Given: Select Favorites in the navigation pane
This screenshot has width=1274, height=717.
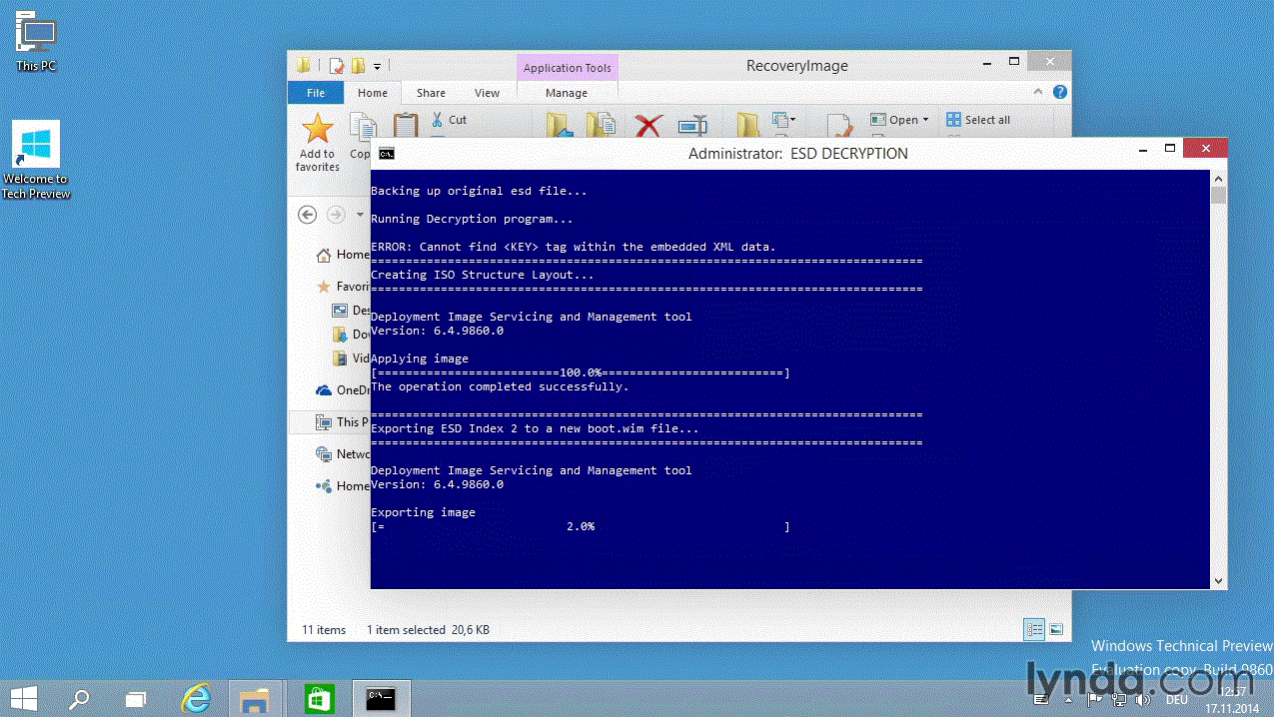Looking at the screenshot, I should coord(343,287).
